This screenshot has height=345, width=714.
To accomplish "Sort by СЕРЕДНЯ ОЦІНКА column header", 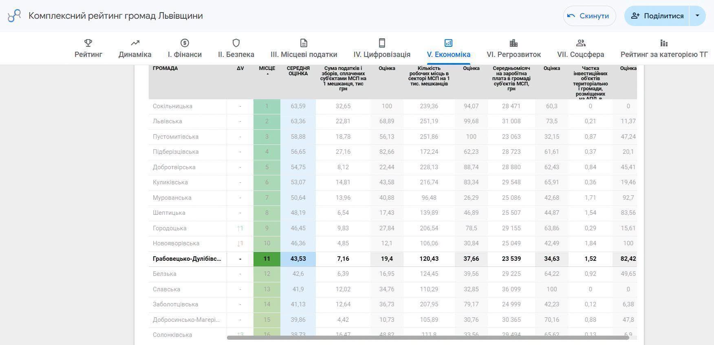I will 298,71.
